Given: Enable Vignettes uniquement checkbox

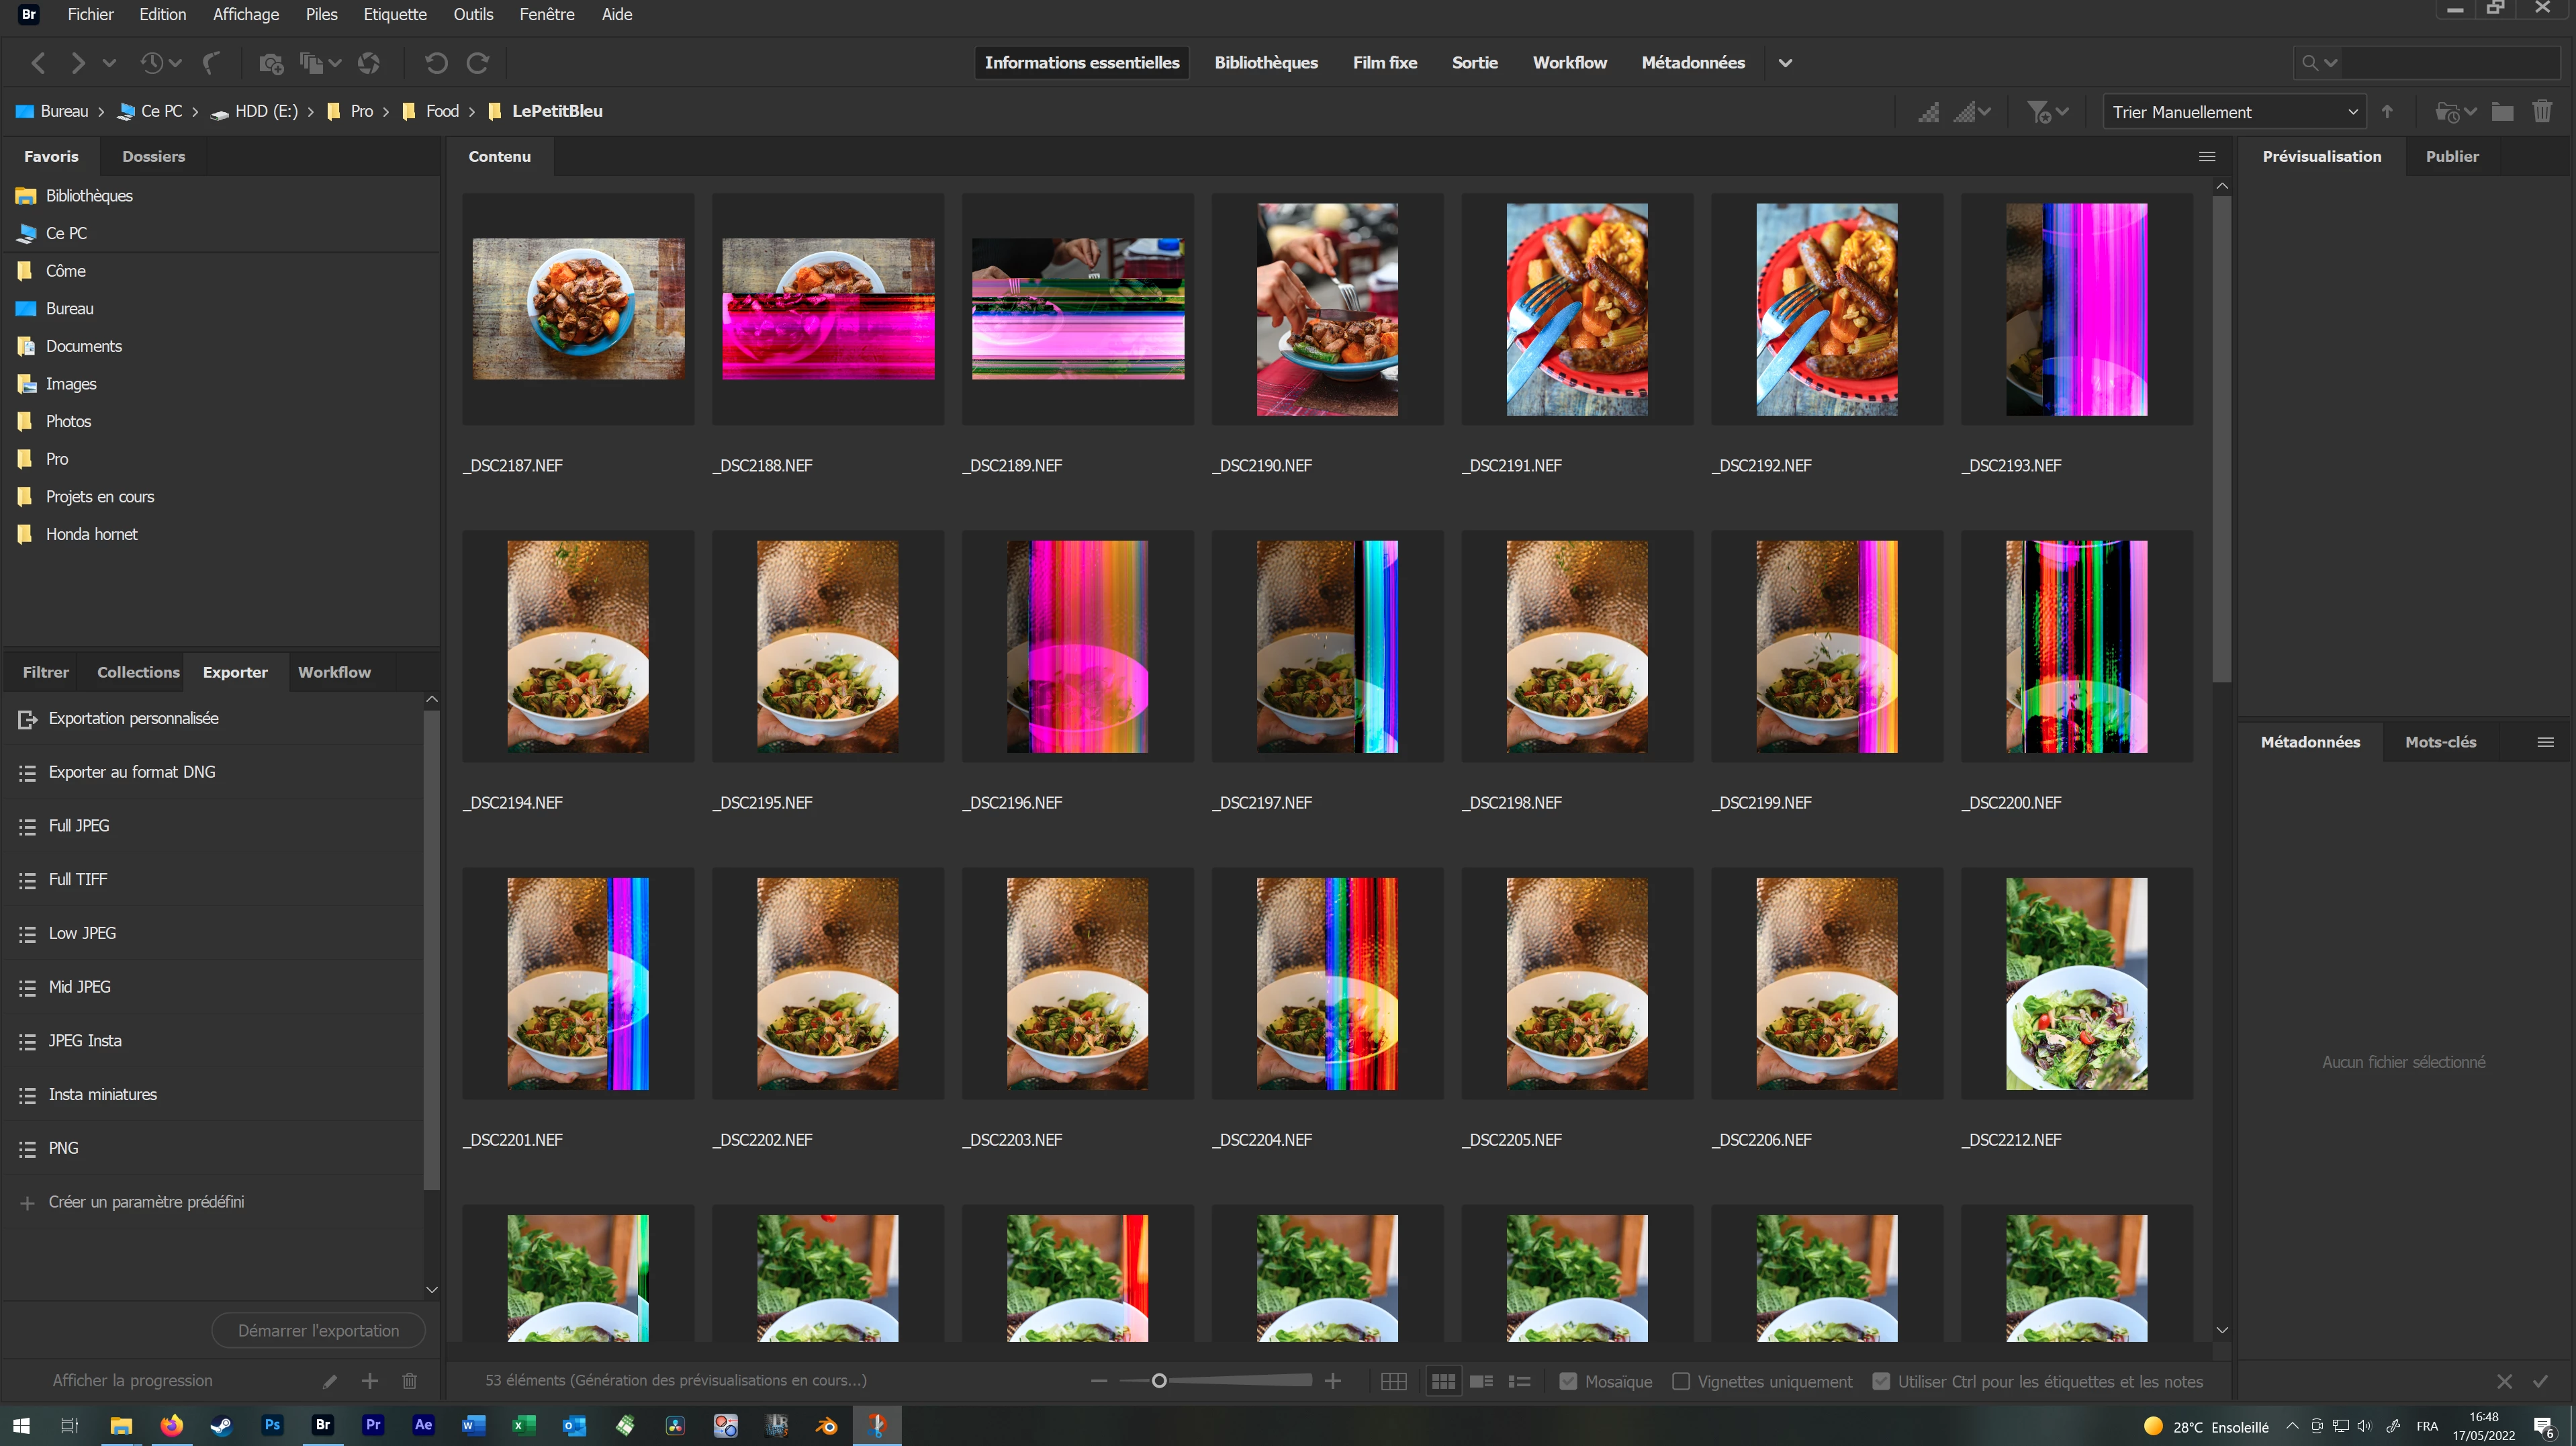Looking at the screenshot, I should pos(1681,1381).
